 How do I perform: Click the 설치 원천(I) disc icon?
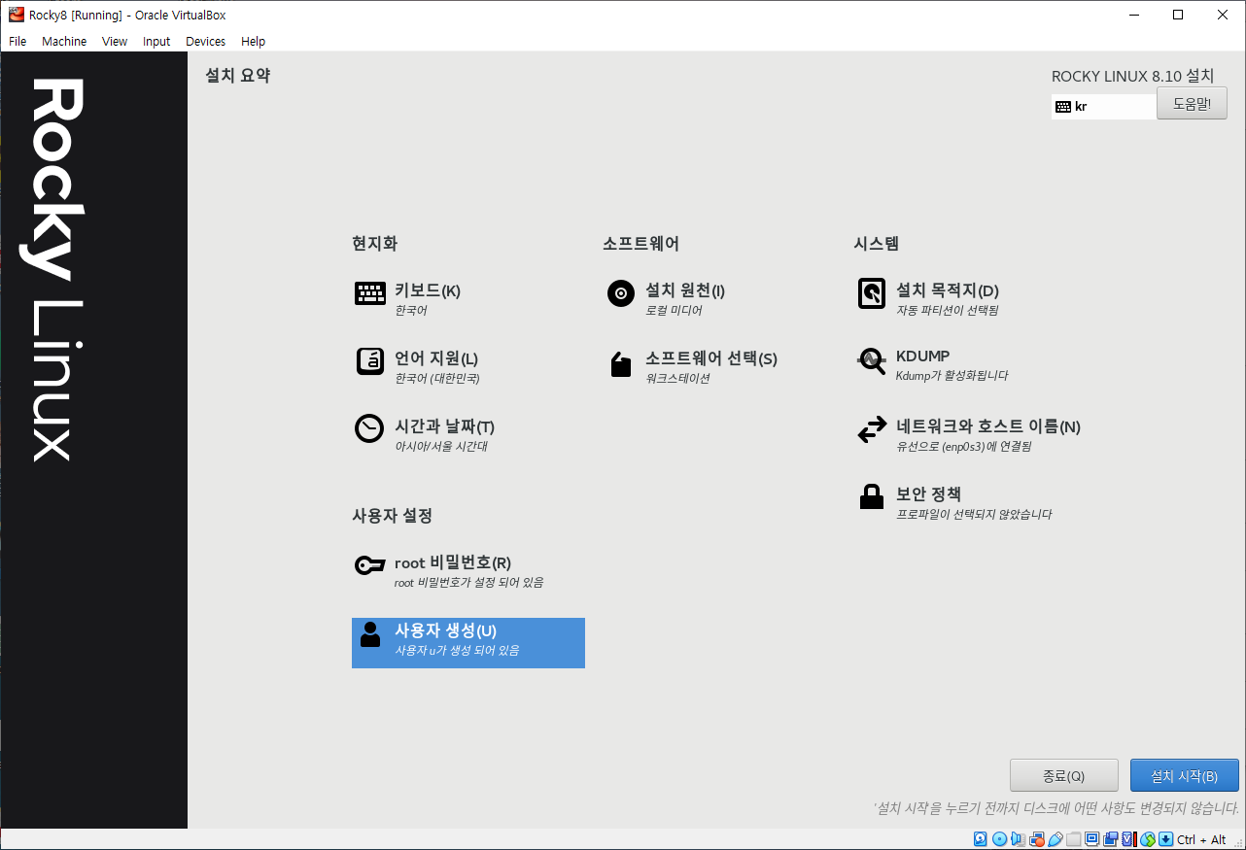tap(621, 293)
